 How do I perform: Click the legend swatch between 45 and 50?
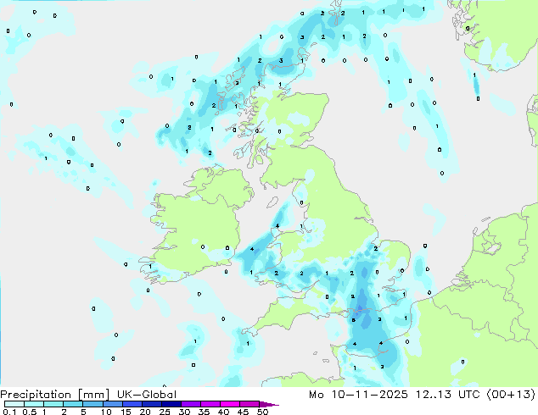249,404
